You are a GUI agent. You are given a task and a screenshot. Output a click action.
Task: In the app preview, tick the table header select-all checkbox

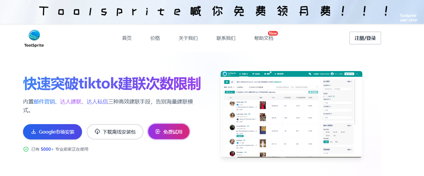[226, 98]
